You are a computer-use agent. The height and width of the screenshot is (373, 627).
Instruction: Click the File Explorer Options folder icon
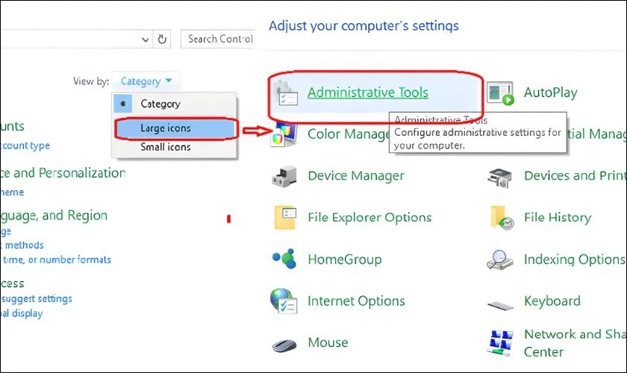(285, 218)
